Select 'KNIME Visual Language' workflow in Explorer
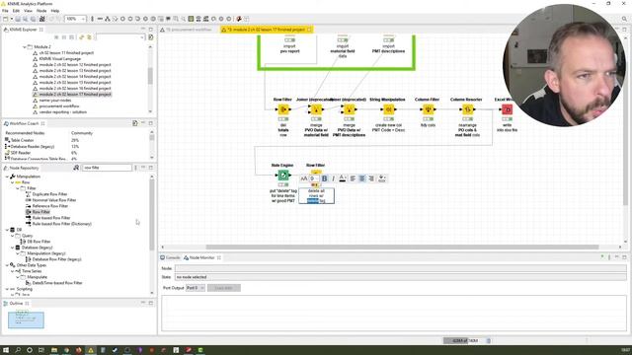This screenshot has height=355, width=632. (60, 59)
